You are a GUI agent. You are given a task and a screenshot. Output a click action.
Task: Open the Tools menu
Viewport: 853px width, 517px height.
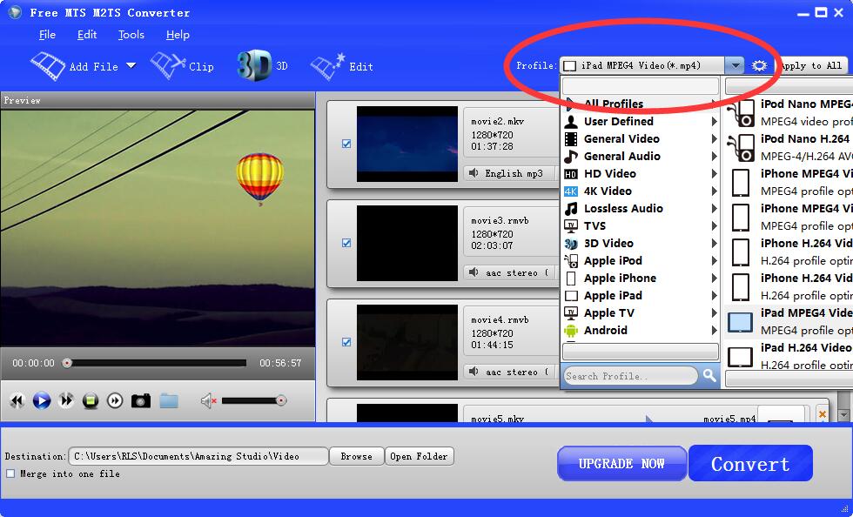click(x=131, y=35)
